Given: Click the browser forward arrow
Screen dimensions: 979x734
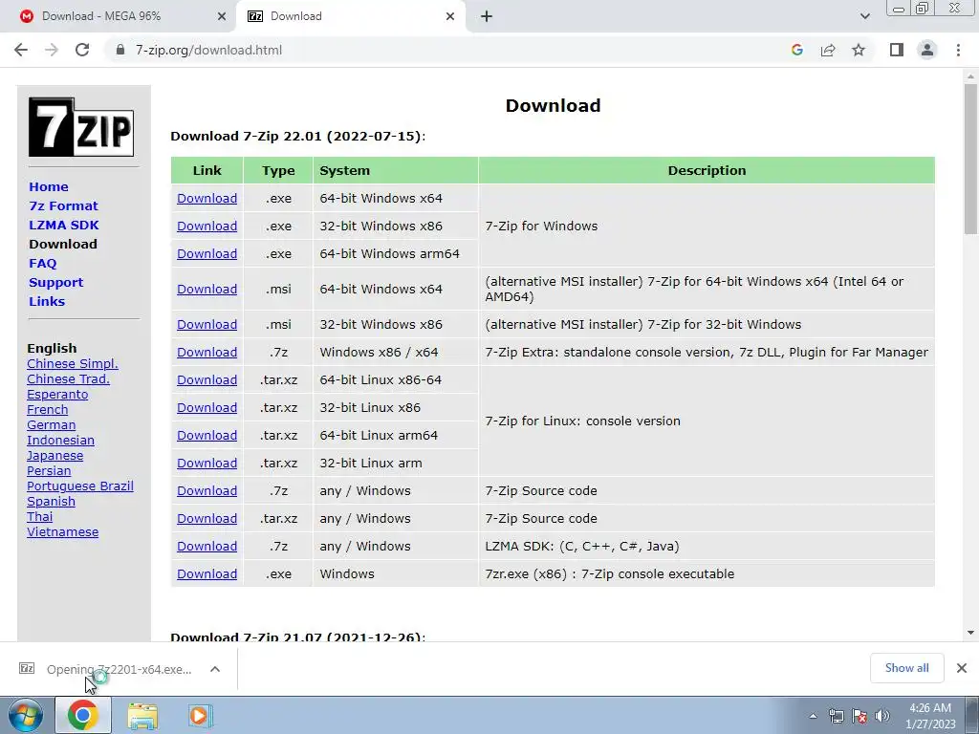Looking at the screenshot, I should point(52,50).
